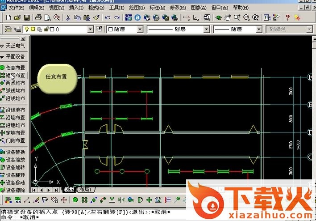Click the Zoom Window icon
Image resolution: width=316 pixels, height=221 pixels.
246,17
